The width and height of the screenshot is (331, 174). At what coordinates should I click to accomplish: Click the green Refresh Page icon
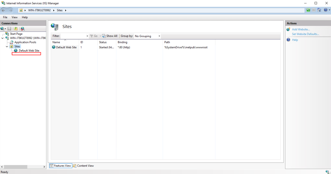pos(308,10)
